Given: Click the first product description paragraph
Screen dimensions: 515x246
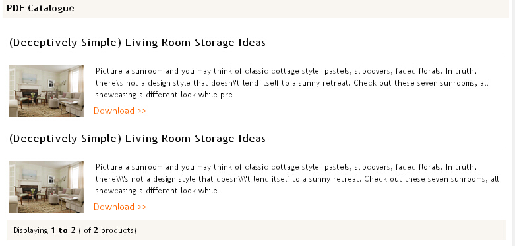Looking at the screenshot, I should point(291,83).
